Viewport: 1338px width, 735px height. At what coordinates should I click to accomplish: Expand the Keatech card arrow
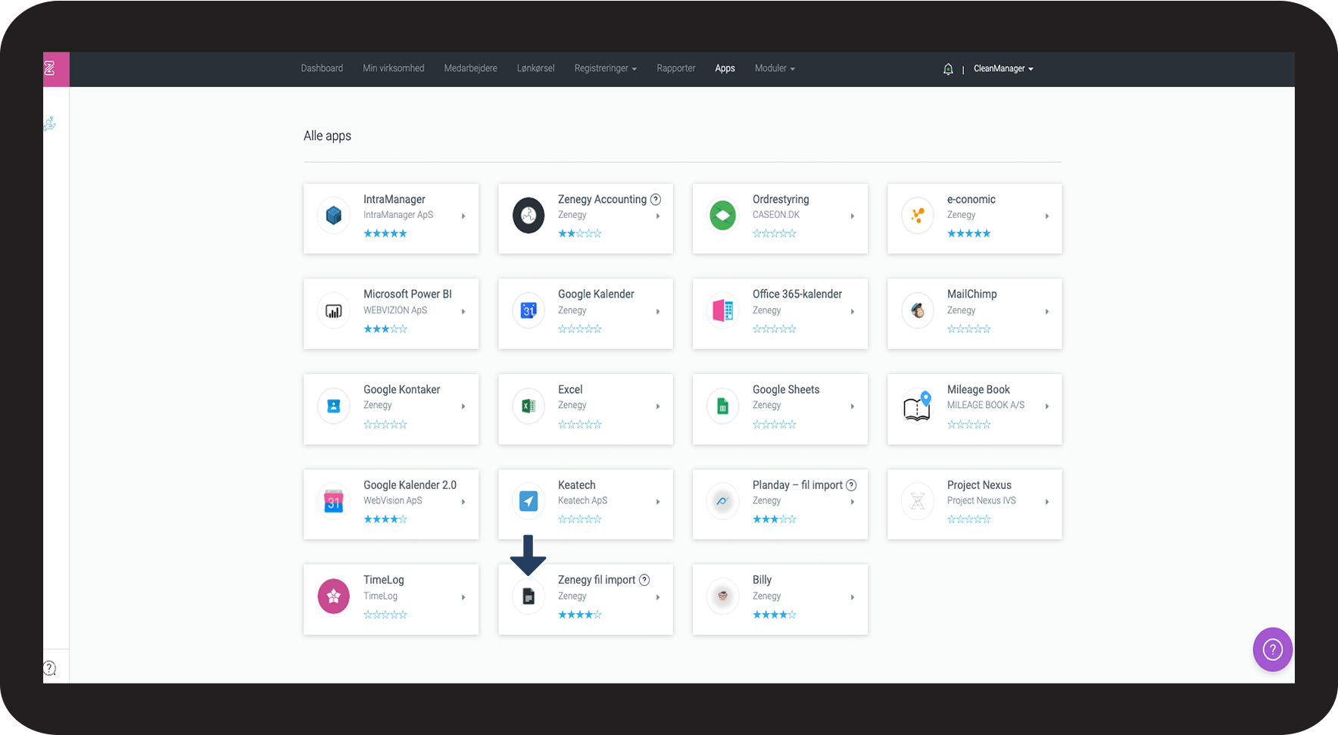tap(658, 502)
